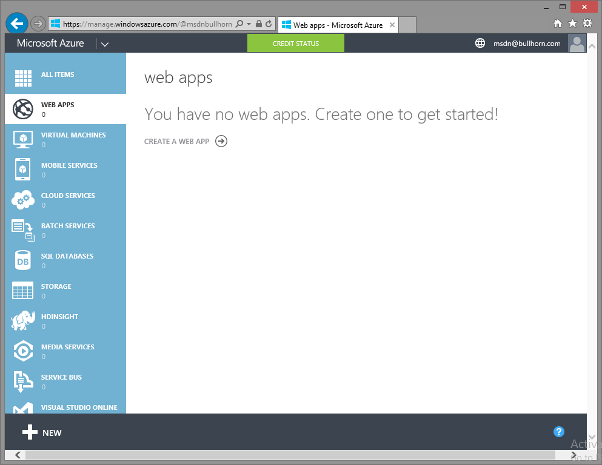Viewport: 602px width, 465px height.
Task: Open the Favorites star icon
Action: [x=572, y=24]
